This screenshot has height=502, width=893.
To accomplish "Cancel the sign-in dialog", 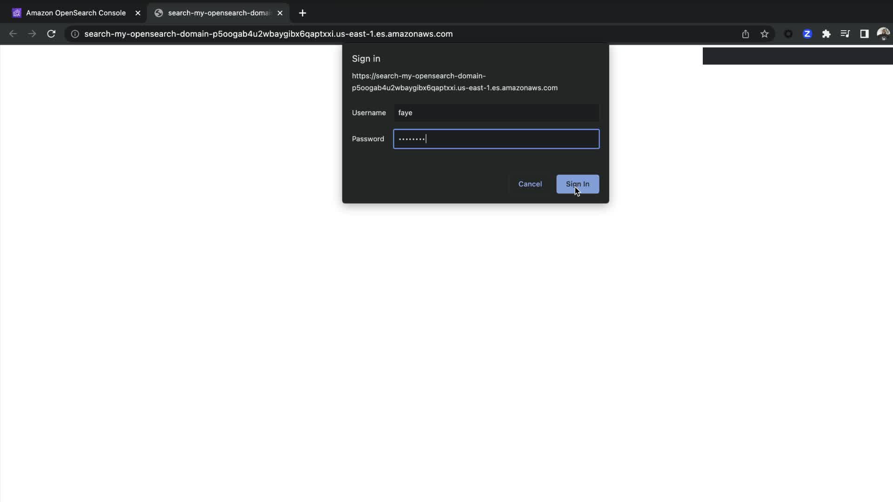I will coord(530,184).
